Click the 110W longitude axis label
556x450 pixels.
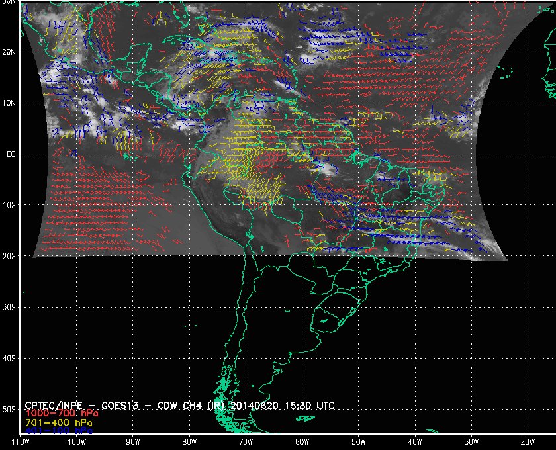(20, 441)
